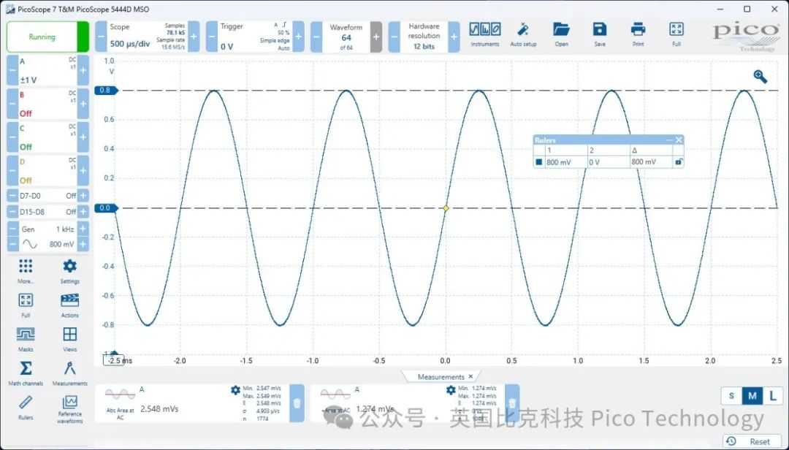Print the current waveform view
Screen dimensions: 789x450
click(638, 33)
